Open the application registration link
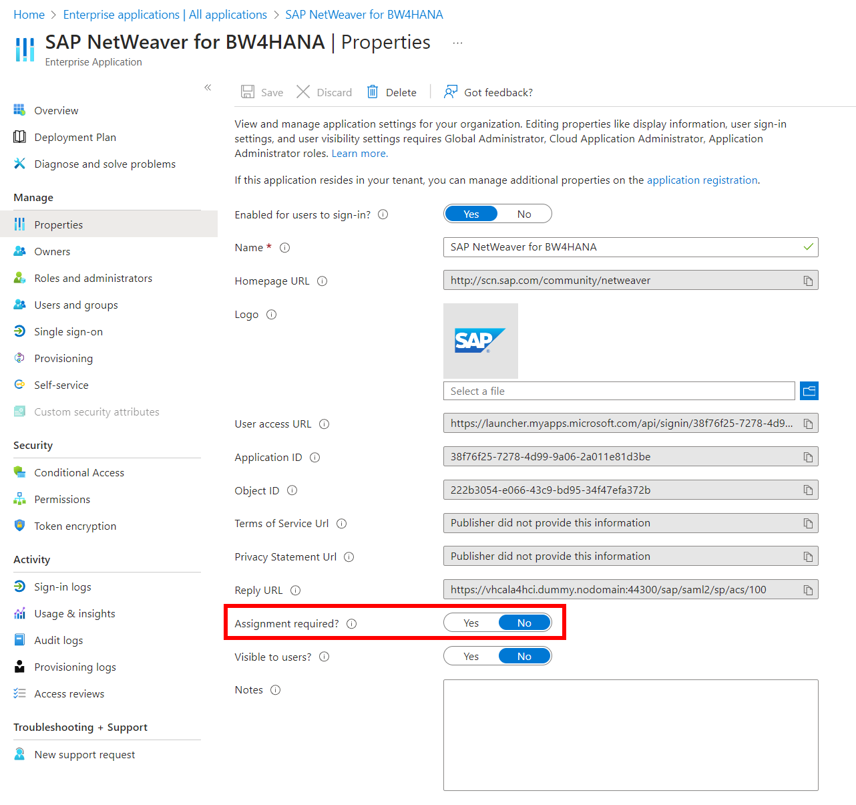Viewport: 856px width, 805px height. click(x=702, y=180)
